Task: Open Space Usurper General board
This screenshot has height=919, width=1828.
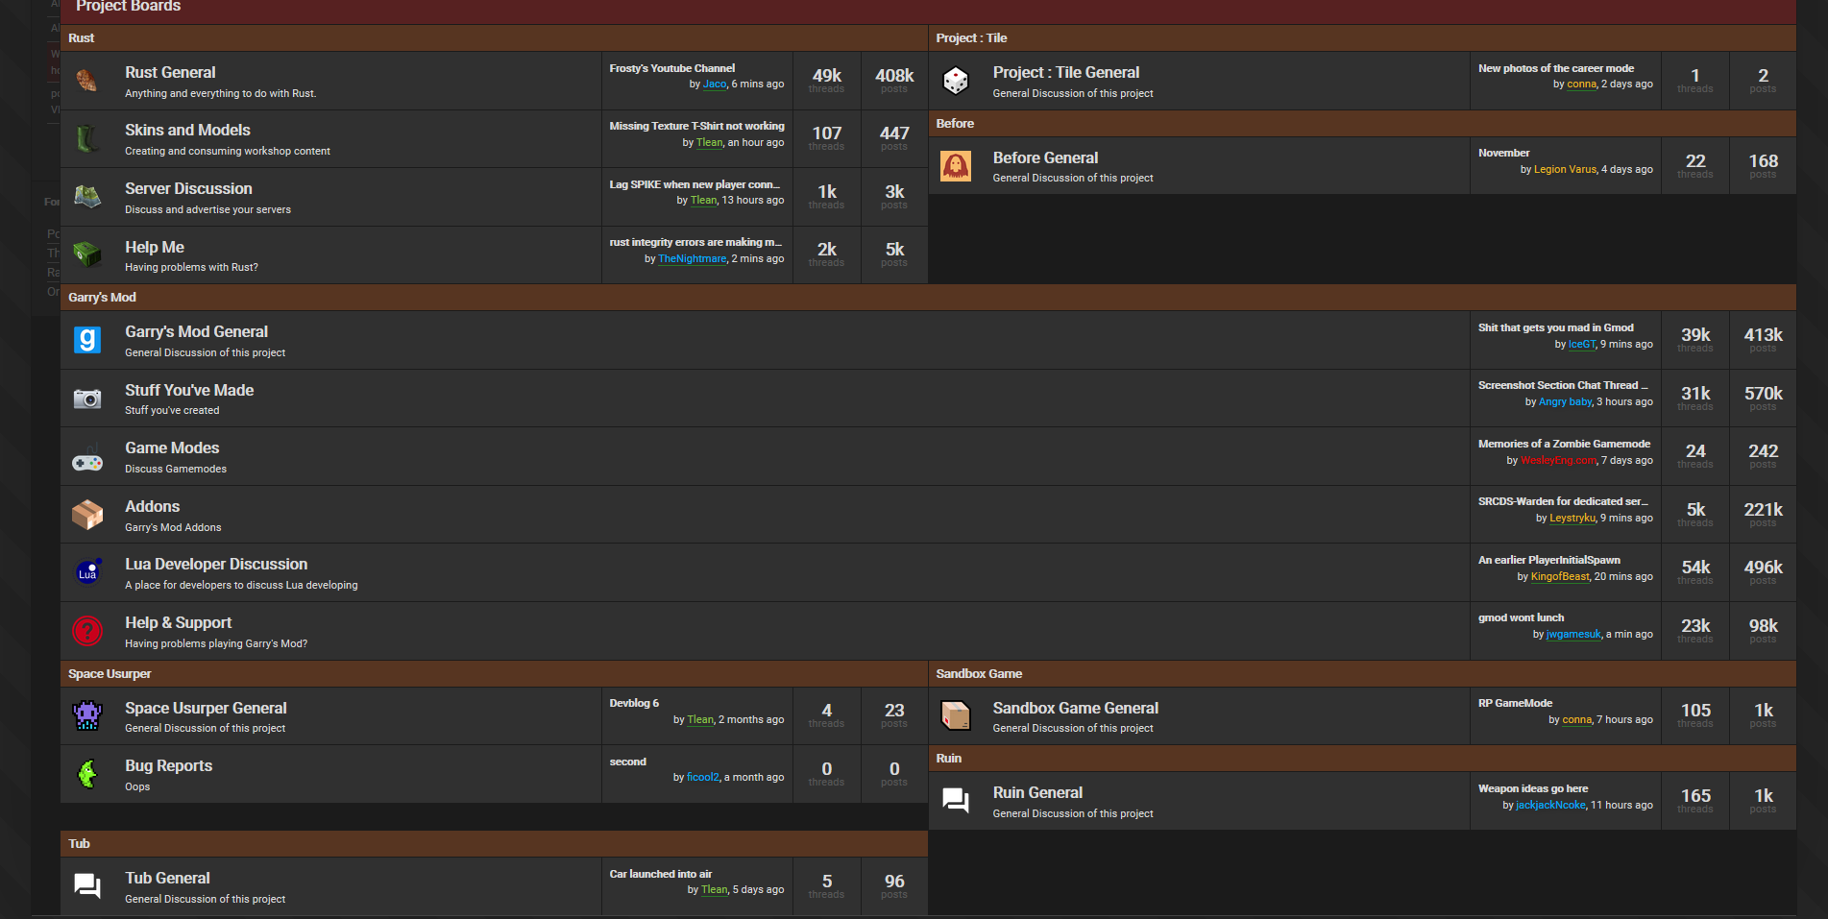Action: (206, 708)
